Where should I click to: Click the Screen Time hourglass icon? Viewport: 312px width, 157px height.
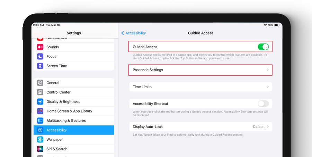(40, 66)
